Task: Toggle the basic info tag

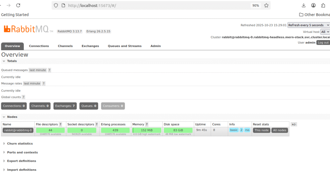Action: (x=234, y=130)
